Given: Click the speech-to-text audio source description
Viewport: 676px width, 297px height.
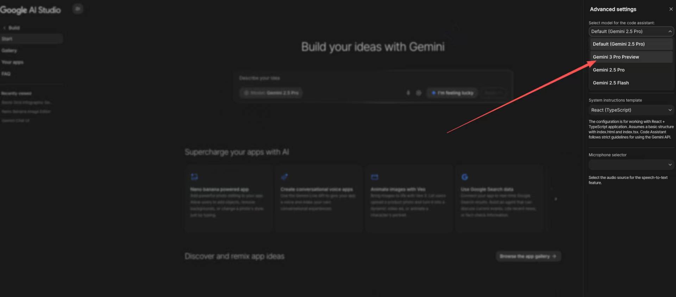Looking at the screenshot, I should click(x=628, y=180).
